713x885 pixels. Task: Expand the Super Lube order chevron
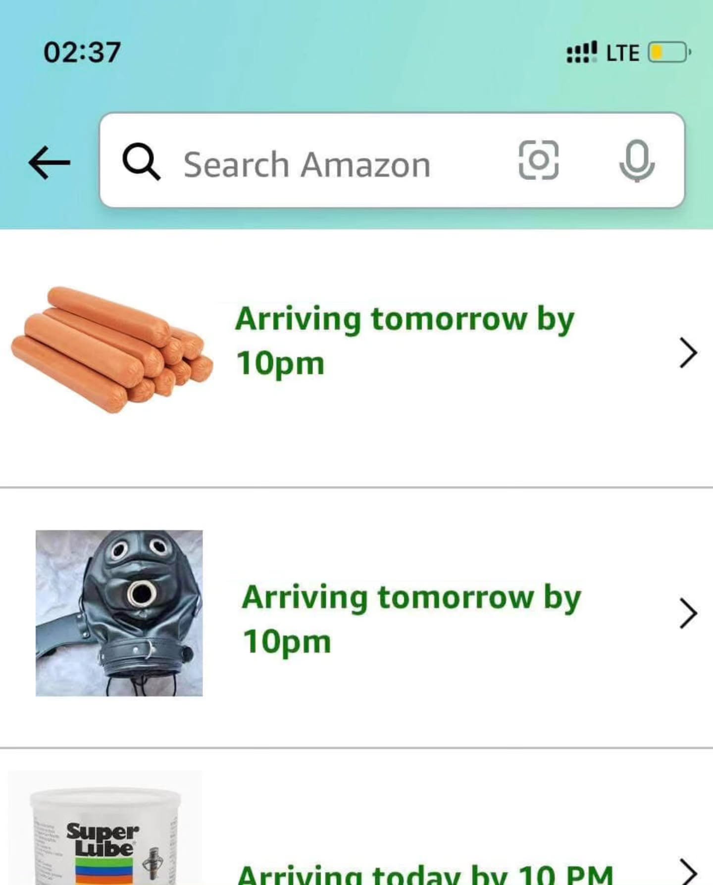tap(688, 872)
